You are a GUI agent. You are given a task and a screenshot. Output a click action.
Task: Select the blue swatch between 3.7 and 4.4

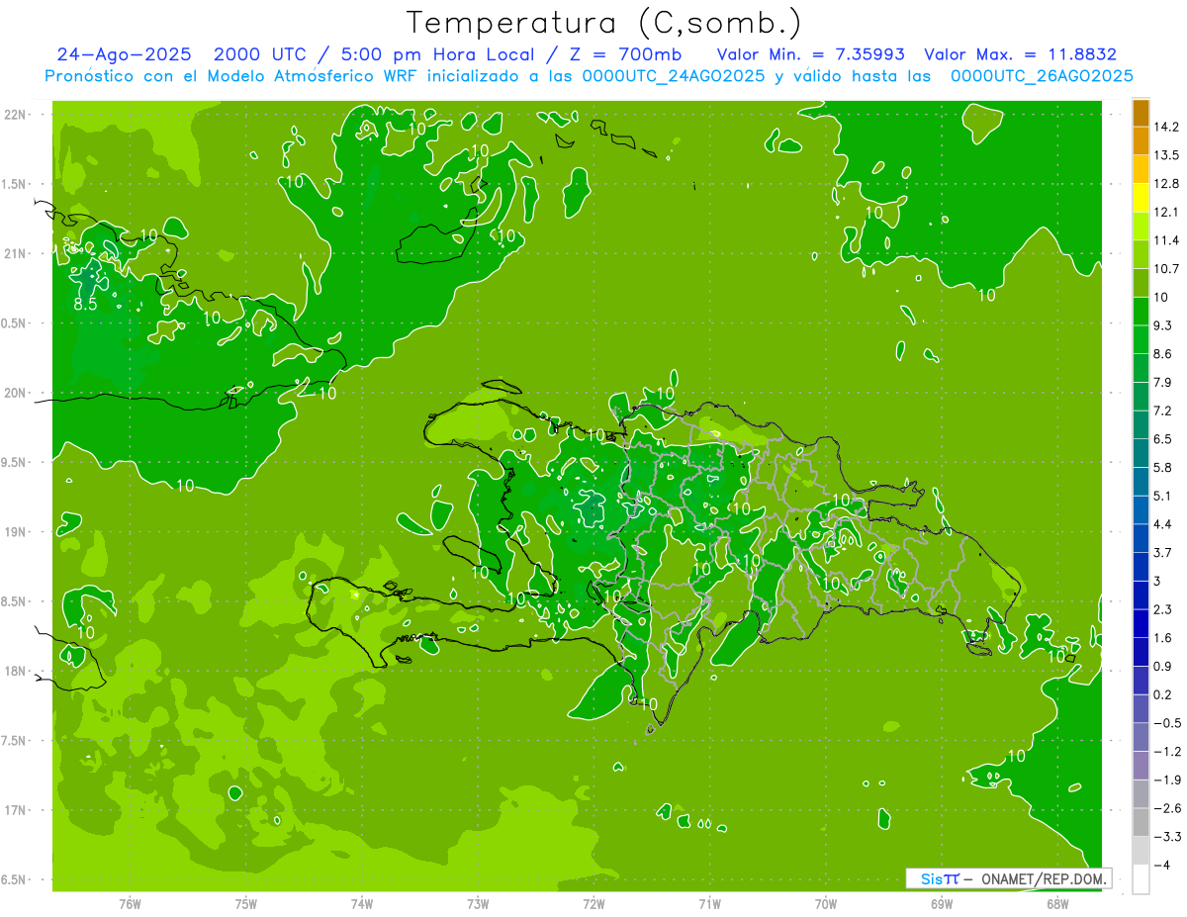tap(1141, 538)
